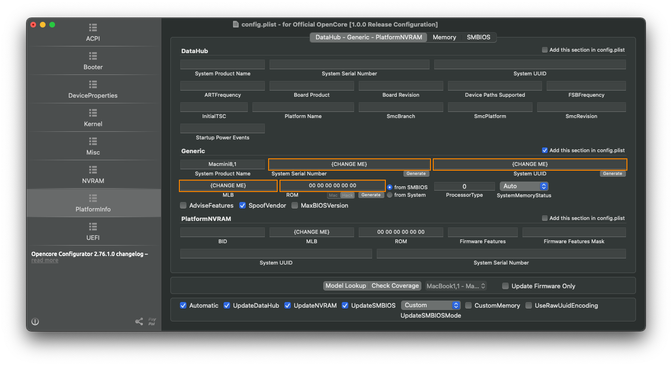Enable DataHub Add this section in config.plist

point(545,50)
